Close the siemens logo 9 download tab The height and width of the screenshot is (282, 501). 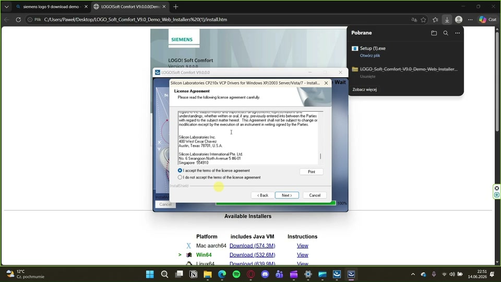tap(86, 7)
